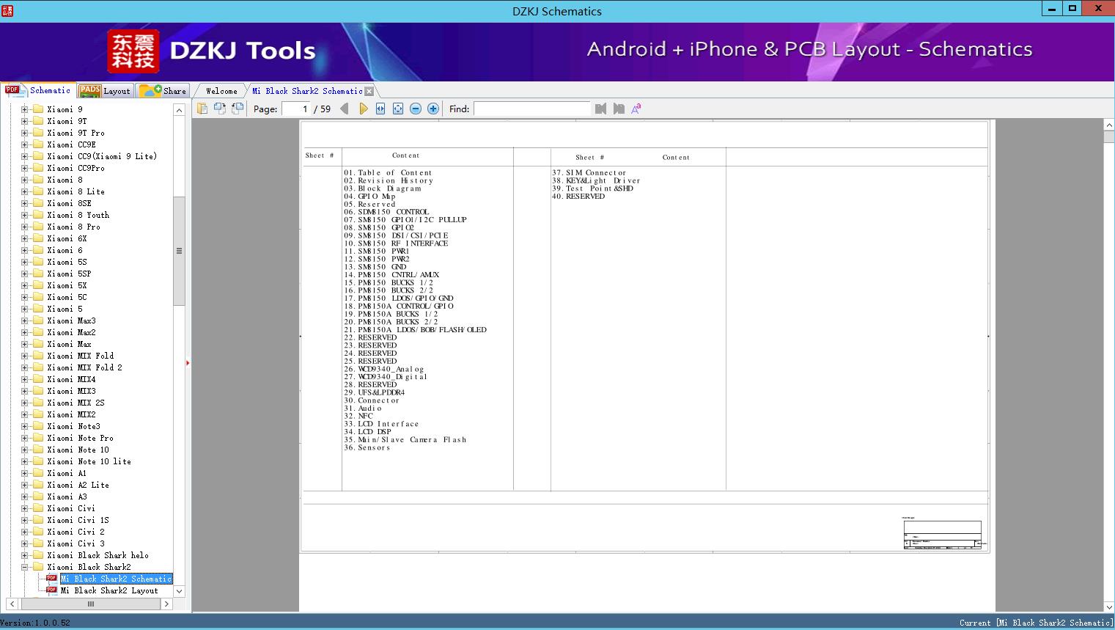Screen dimensions: 1115x630
Task: Select the Xiaomi MIX 2S folder
Action: tap(76, 403)
